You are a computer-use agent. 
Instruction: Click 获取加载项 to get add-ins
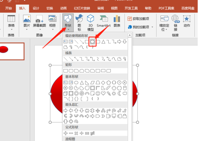pyautogui.click(x=138, y=19)
